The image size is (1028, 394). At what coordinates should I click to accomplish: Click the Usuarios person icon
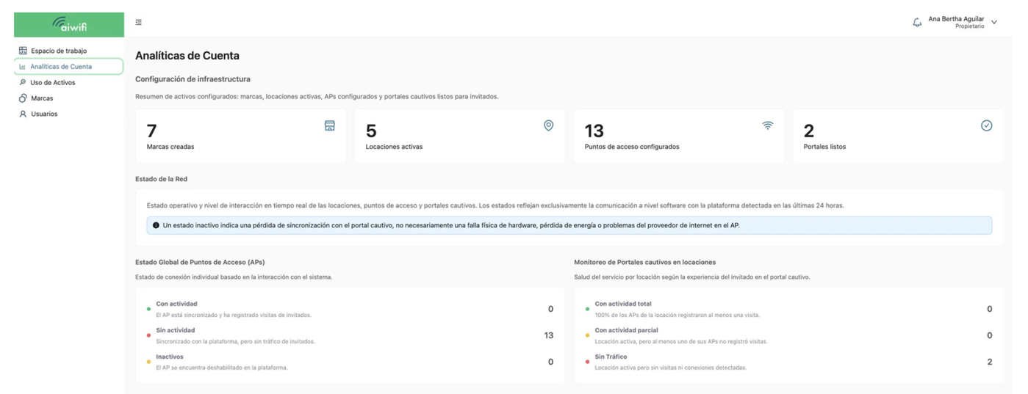[x=23, y=114]
